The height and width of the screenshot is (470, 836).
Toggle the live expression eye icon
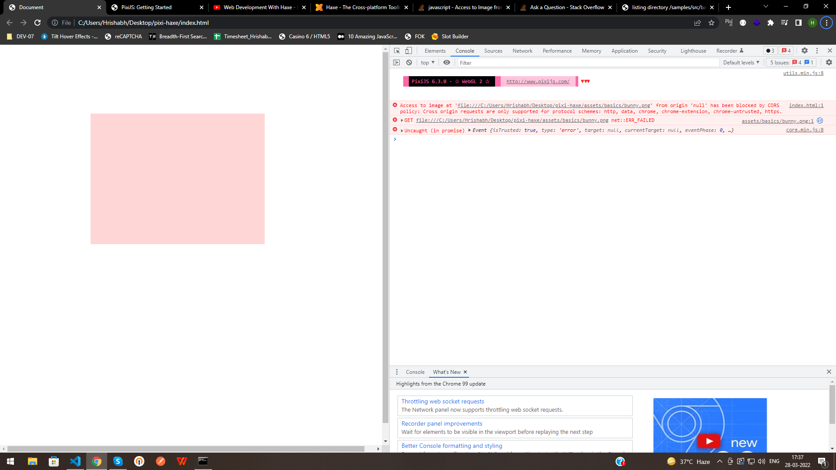[447, 63]
